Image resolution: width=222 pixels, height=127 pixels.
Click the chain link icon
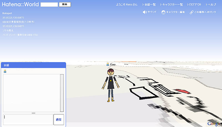[191, 12]
